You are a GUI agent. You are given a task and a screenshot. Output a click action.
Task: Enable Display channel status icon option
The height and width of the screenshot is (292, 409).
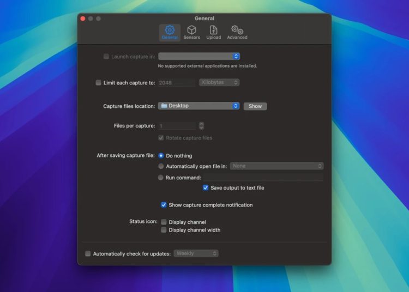[x=164, y=222]
